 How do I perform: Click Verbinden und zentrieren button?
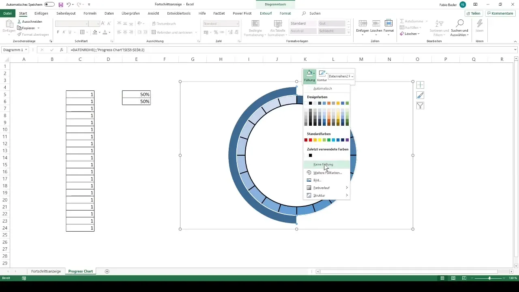pyautogui.click(x=172, y=32)
